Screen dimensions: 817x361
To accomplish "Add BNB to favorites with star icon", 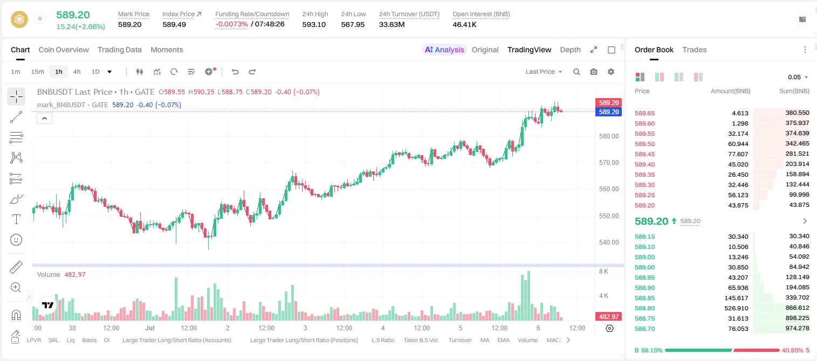I will tap(40, 19).
